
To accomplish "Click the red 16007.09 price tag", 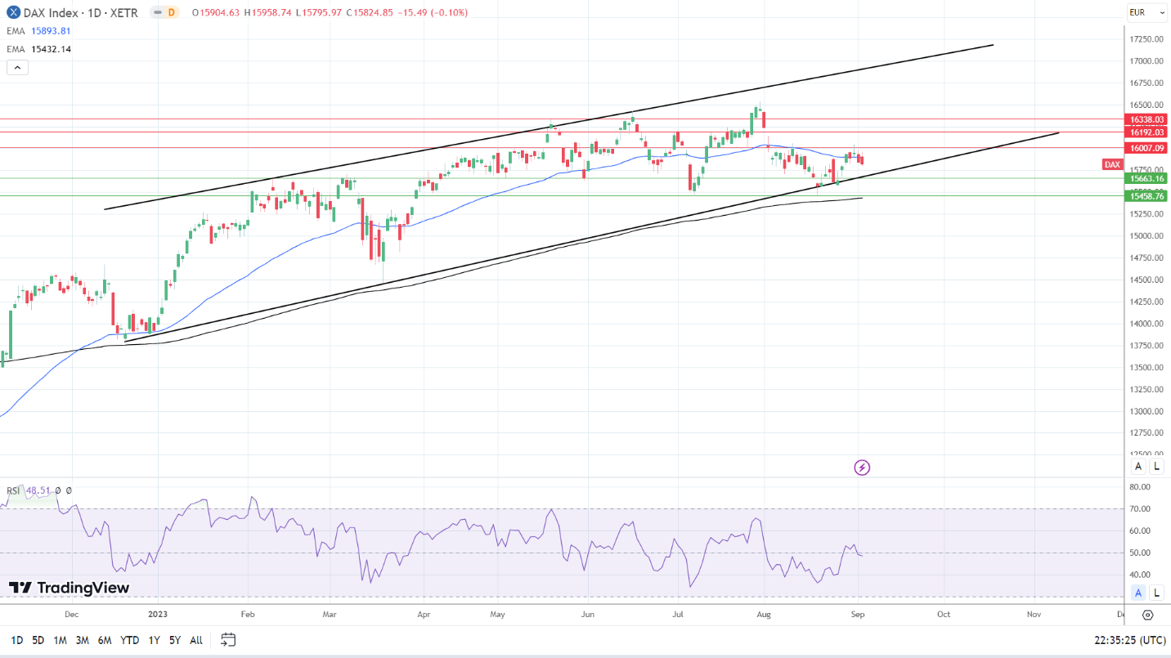I will click(1147, 148).
